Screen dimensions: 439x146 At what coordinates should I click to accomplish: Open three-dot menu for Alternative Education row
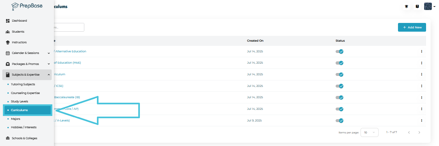click(x=422, y=51)
